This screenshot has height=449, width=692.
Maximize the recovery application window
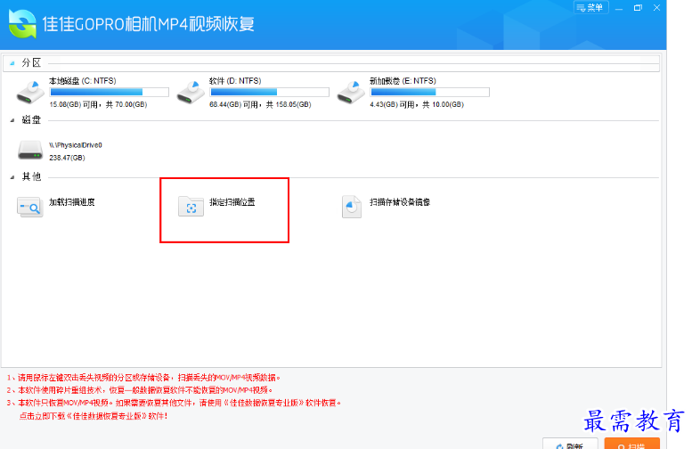638,8
